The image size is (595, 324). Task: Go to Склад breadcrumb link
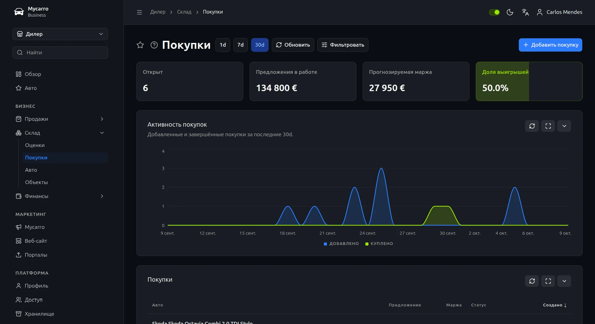[x=184, y=12]
